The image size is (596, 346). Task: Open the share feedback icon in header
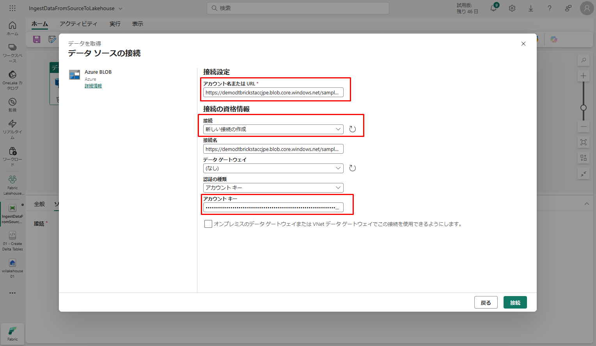[568, 8]
